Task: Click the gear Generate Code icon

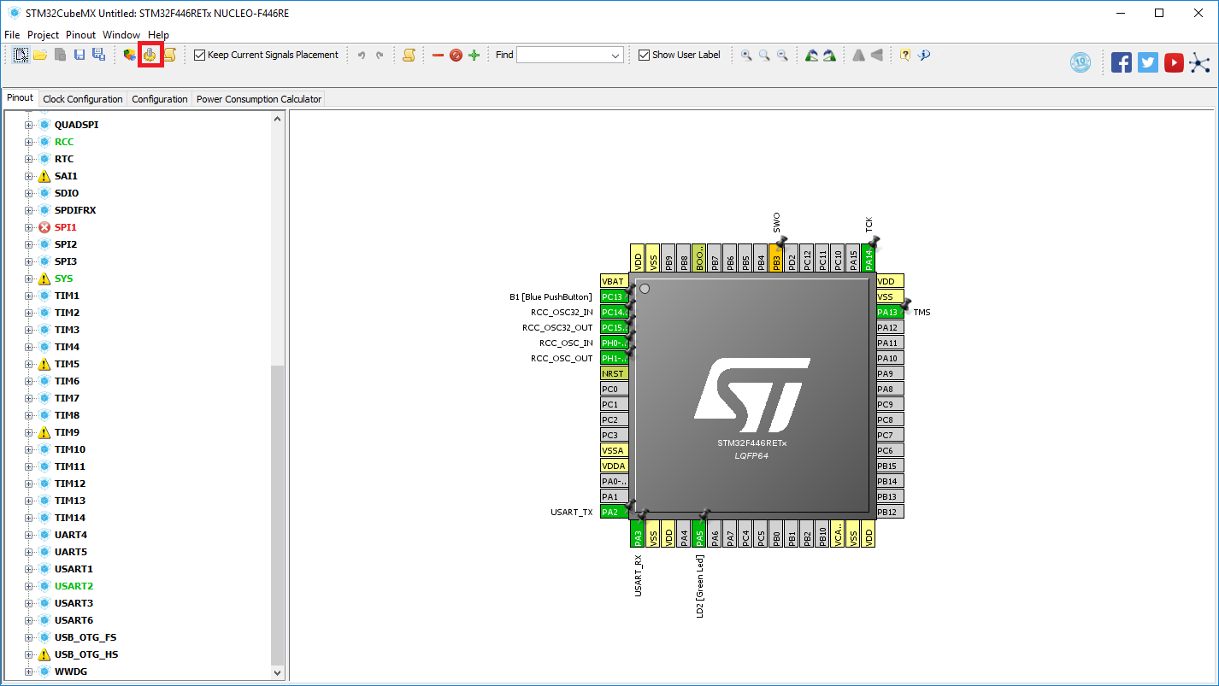Action: coord(150,55)
